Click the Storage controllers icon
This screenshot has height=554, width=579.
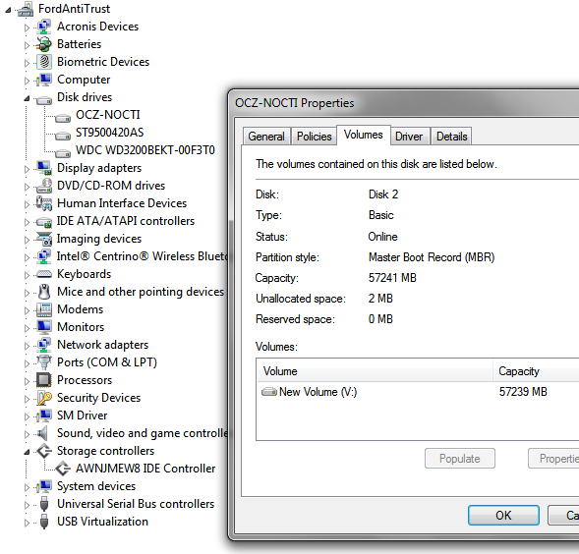[x=44, y=451]
